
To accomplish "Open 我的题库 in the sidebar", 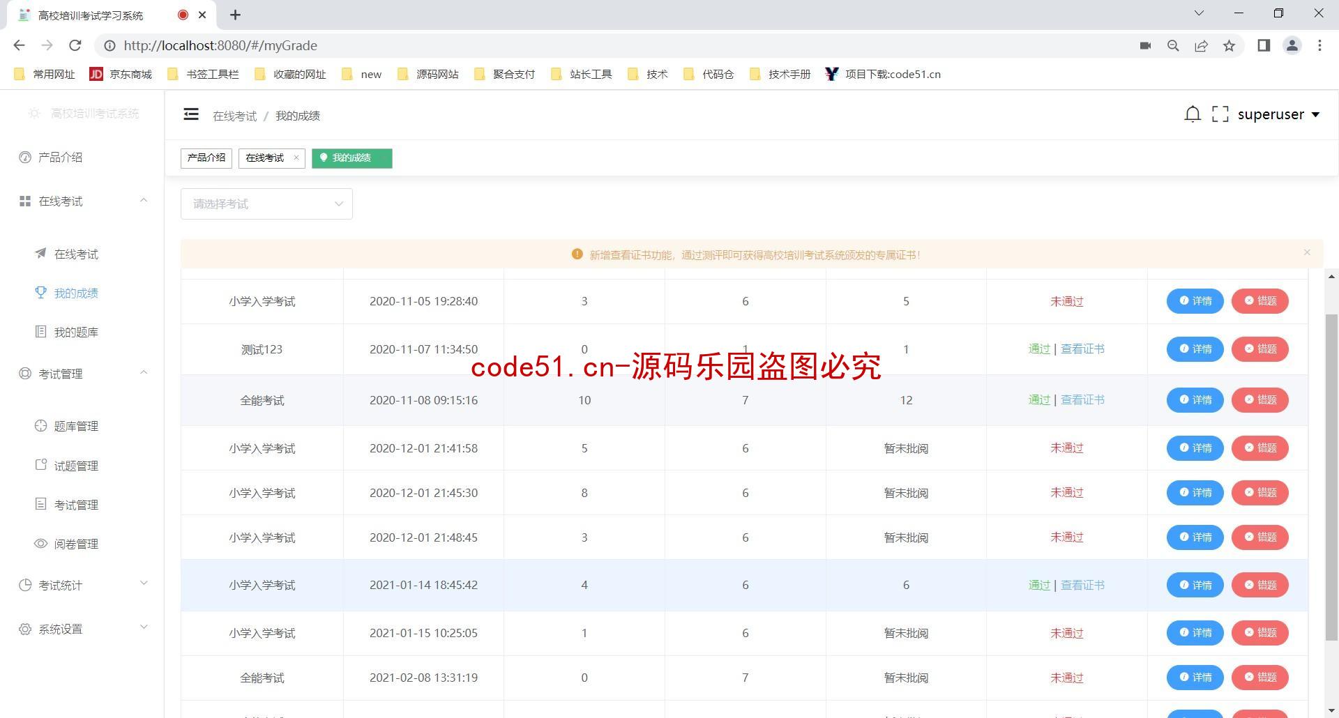I will [x=82, y=333].
